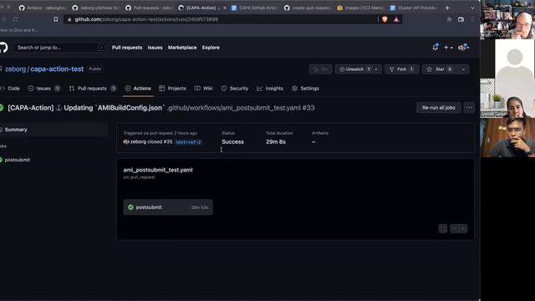The image size is (535, 301).
Task: Switch to the Security tab
Action: pyautogui.click(x=235, y=89)
